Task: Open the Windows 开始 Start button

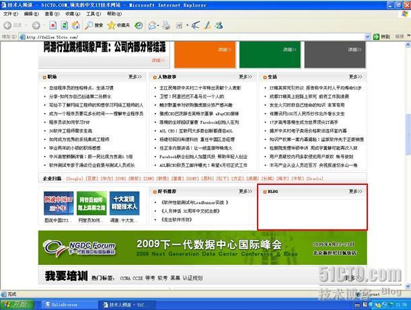Action: pyautogui.click(x=17, y=305)
